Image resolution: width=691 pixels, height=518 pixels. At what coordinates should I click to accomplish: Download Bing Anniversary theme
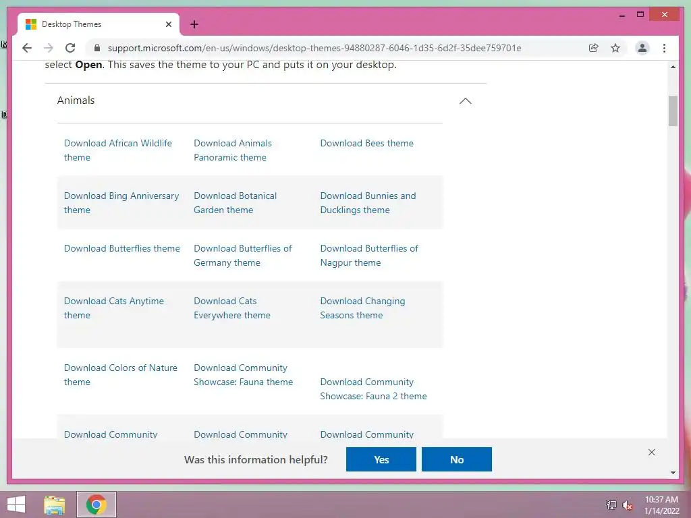click(x=121, y=202)
